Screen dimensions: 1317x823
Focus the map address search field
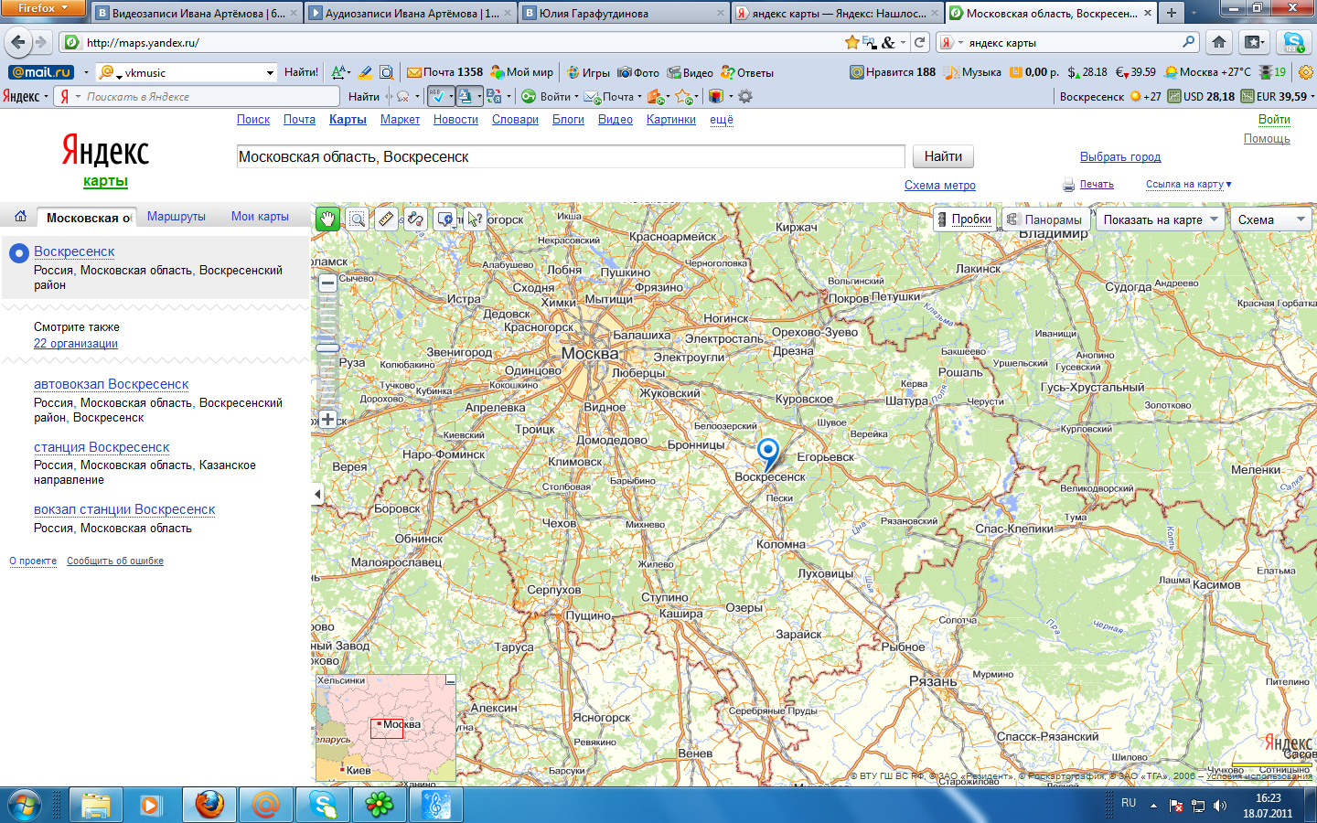[571, 156]
